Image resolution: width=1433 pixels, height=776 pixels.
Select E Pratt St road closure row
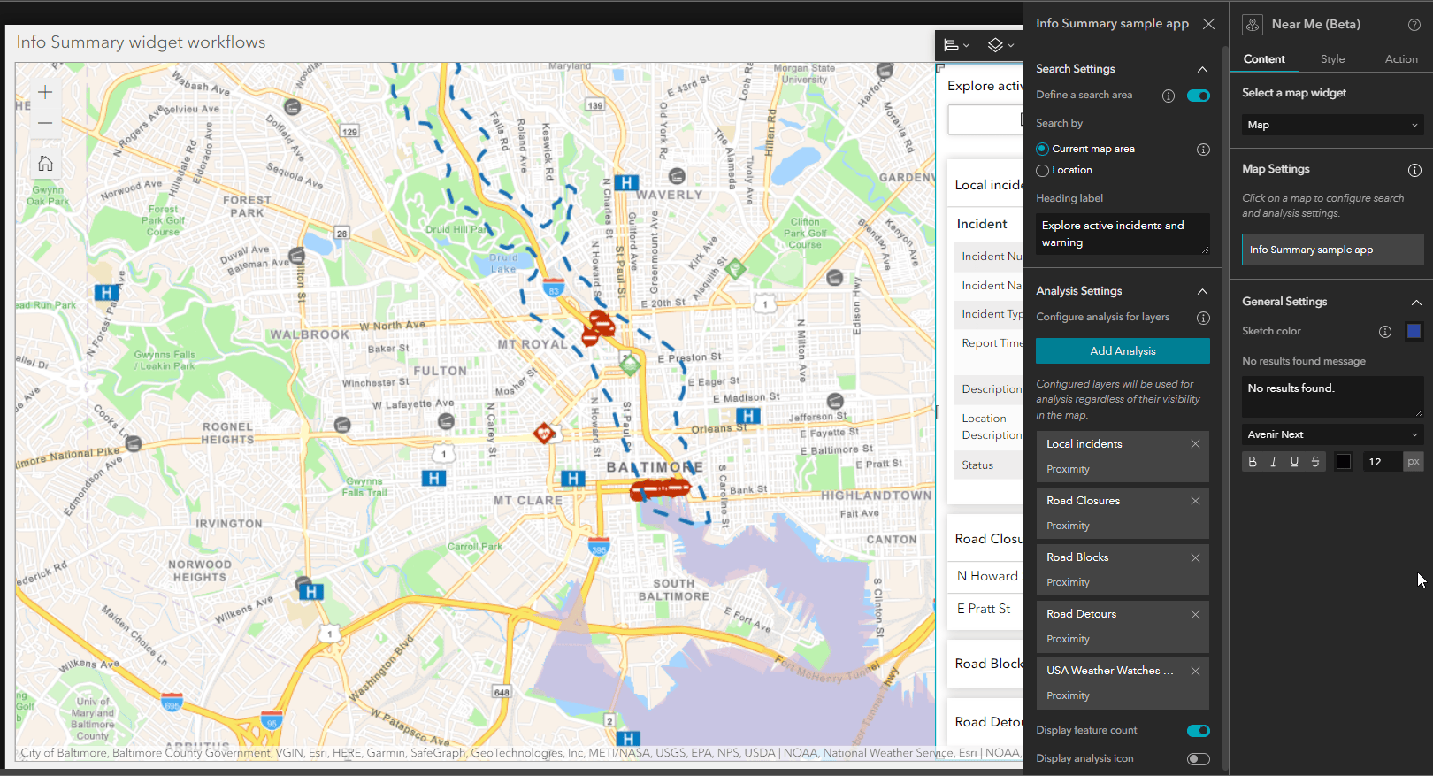[x=987, y=609]
